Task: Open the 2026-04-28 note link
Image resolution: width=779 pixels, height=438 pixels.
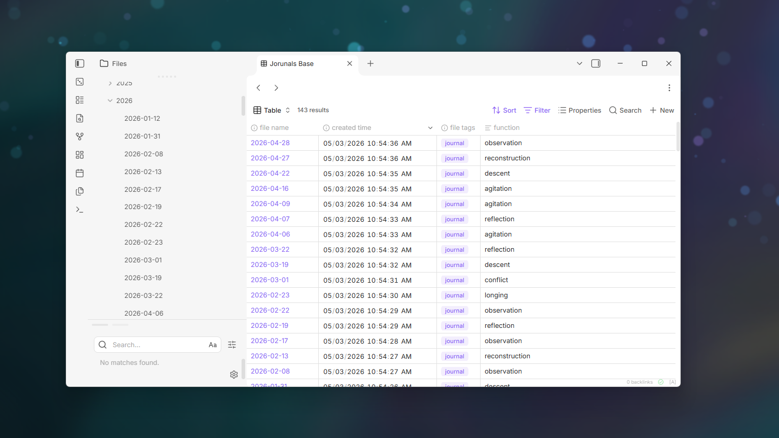Action: coord(270,143)
